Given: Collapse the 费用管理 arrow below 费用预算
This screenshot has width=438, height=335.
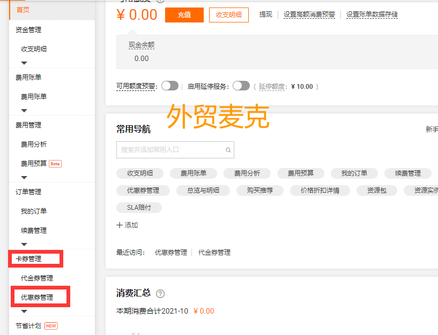Looking at the screenshot, I should pos(24,178).
